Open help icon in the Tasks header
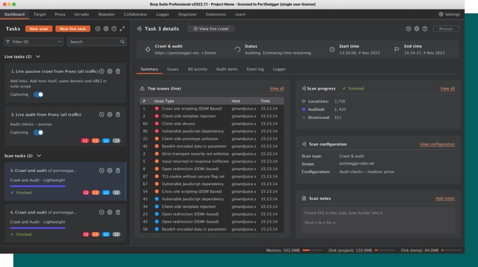This screenshot has height=267, width=478. coord(114,28)
